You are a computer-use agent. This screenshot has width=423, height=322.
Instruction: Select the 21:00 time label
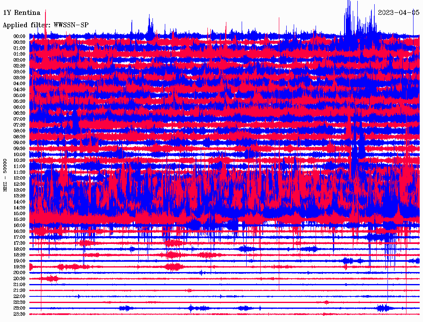tap(19, 284)
